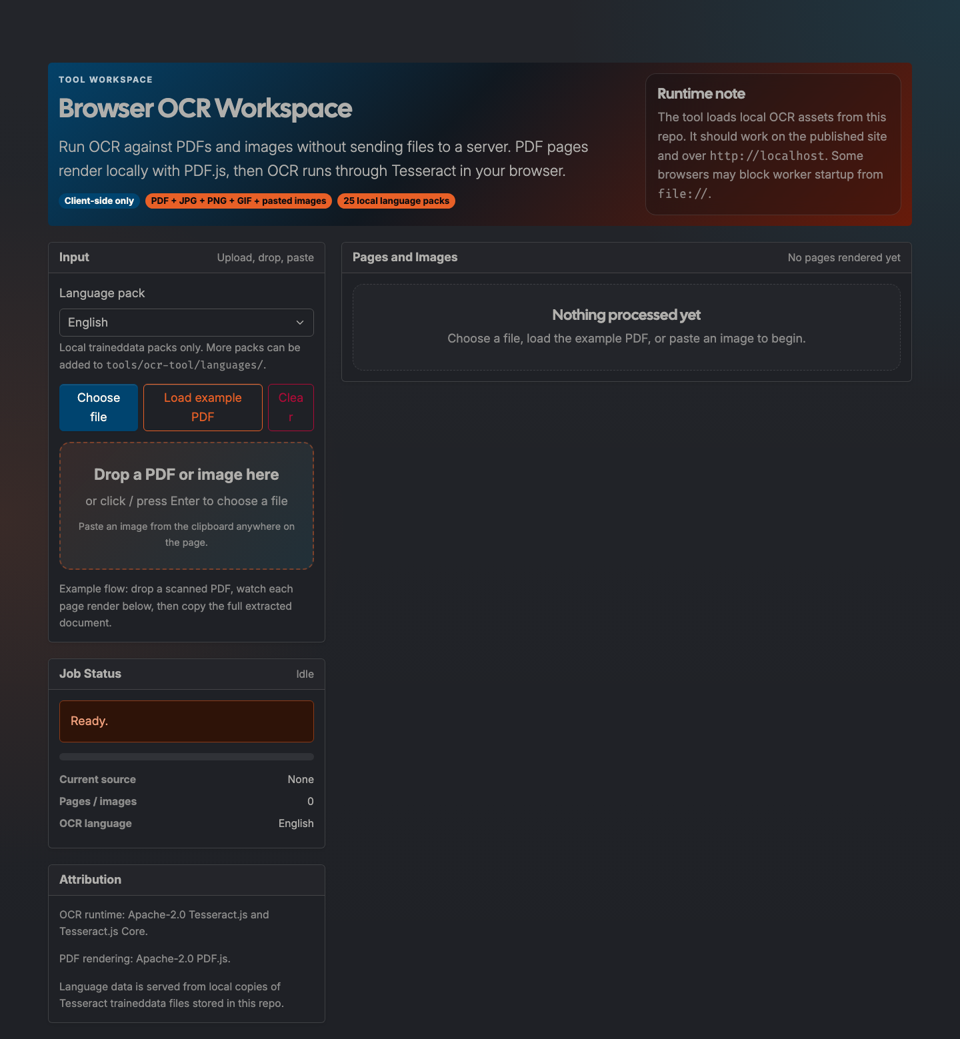Viewport: 960px width, 1039px height.
Task: Click the Pages and Images panel heading
Action: click(405, 257)
